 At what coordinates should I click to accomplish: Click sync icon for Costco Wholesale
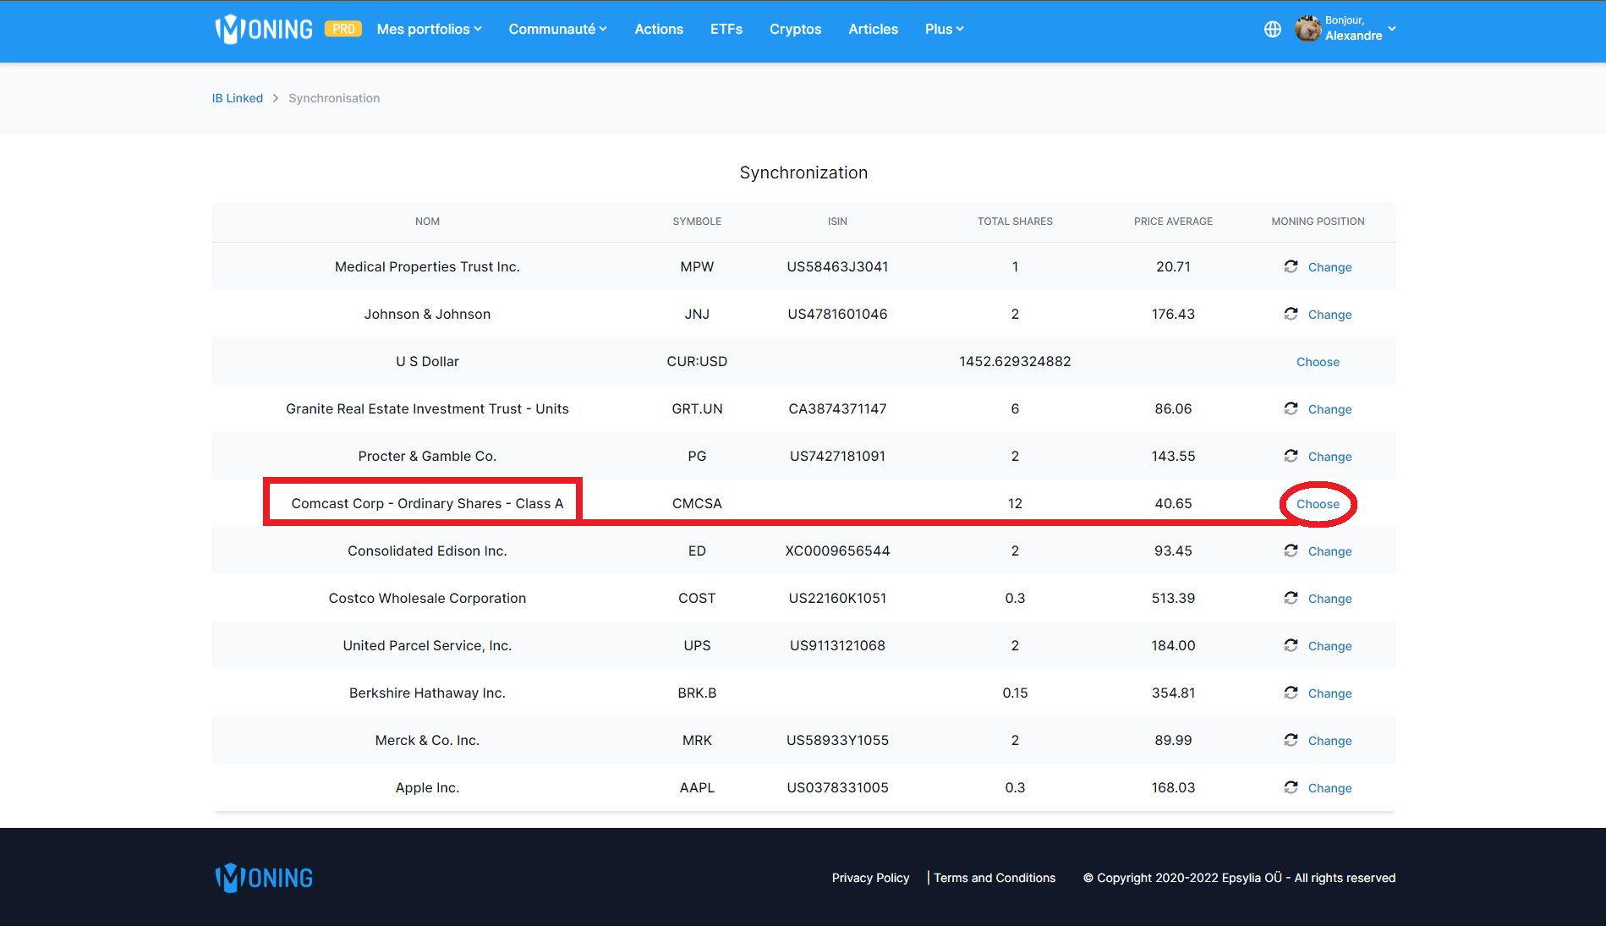1291,598
